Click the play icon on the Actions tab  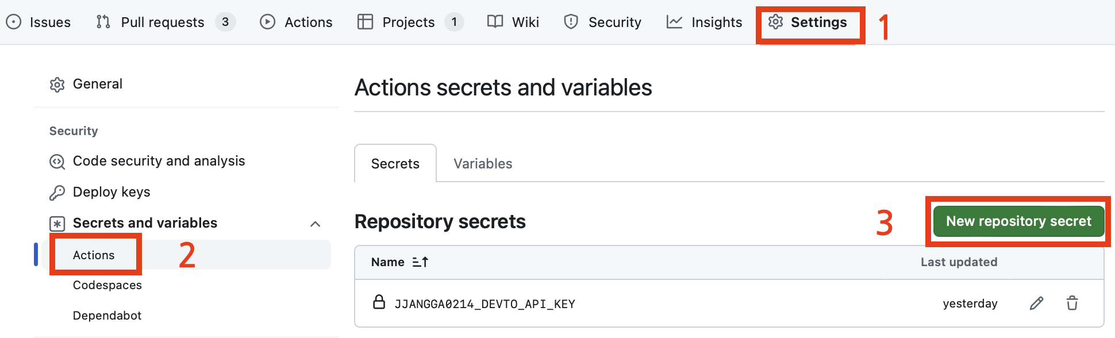pyautogui.click(x=267, y=22)
